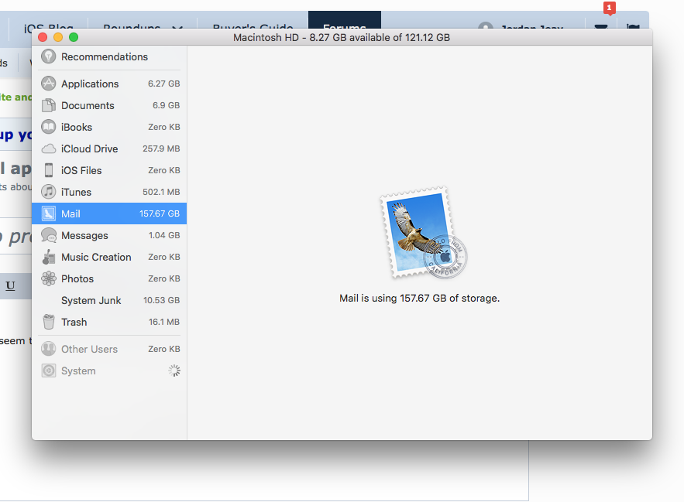The image size is (684, 502).
Task: Select Documents in the sidebar
Action: (109, 105)
